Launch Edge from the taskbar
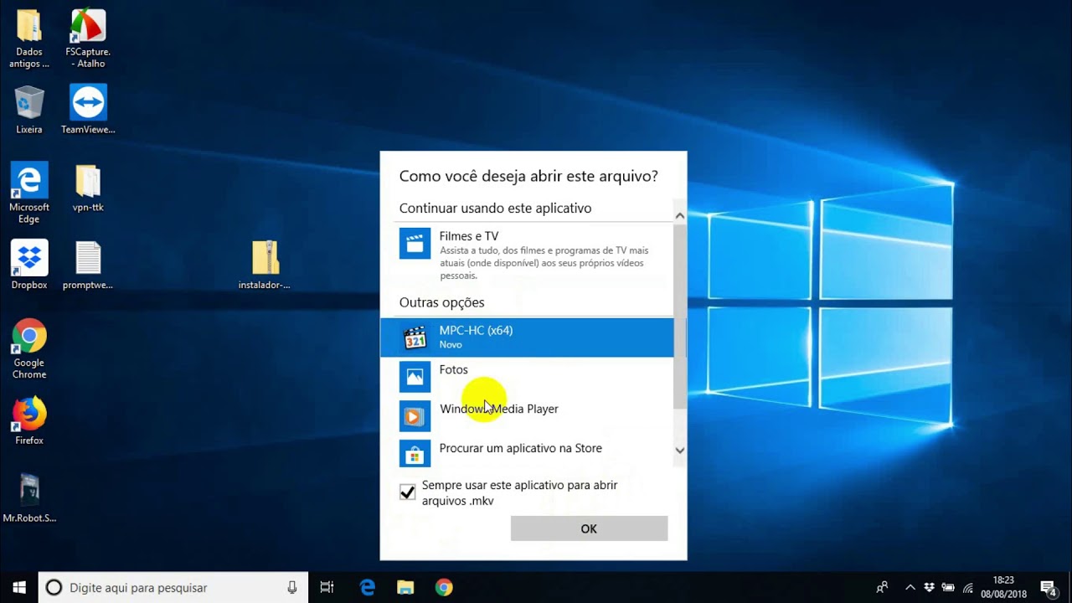 [368, 587]
